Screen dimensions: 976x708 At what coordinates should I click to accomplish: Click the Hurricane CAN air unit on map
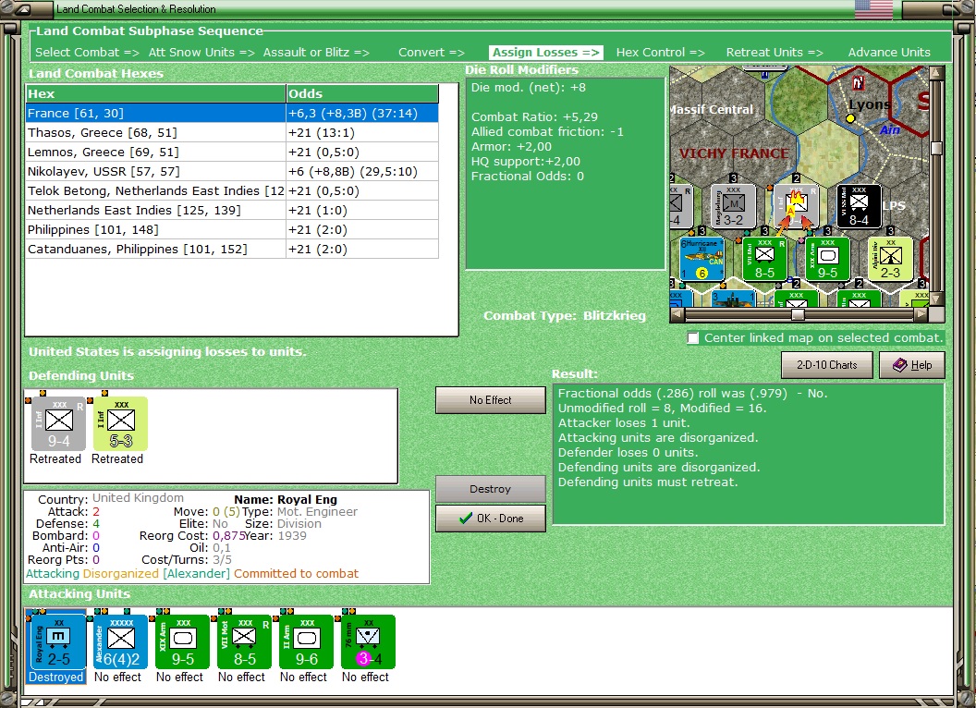(x=702, y=259)
